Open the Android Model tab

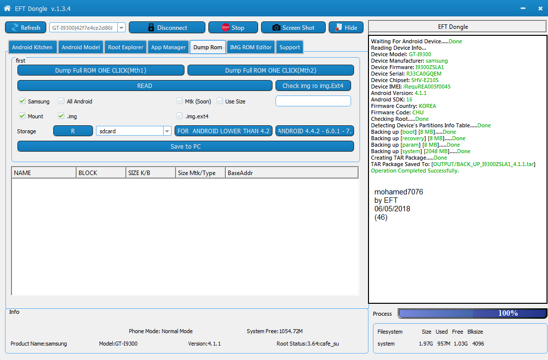pyautogui.click(x=81, y=47)
